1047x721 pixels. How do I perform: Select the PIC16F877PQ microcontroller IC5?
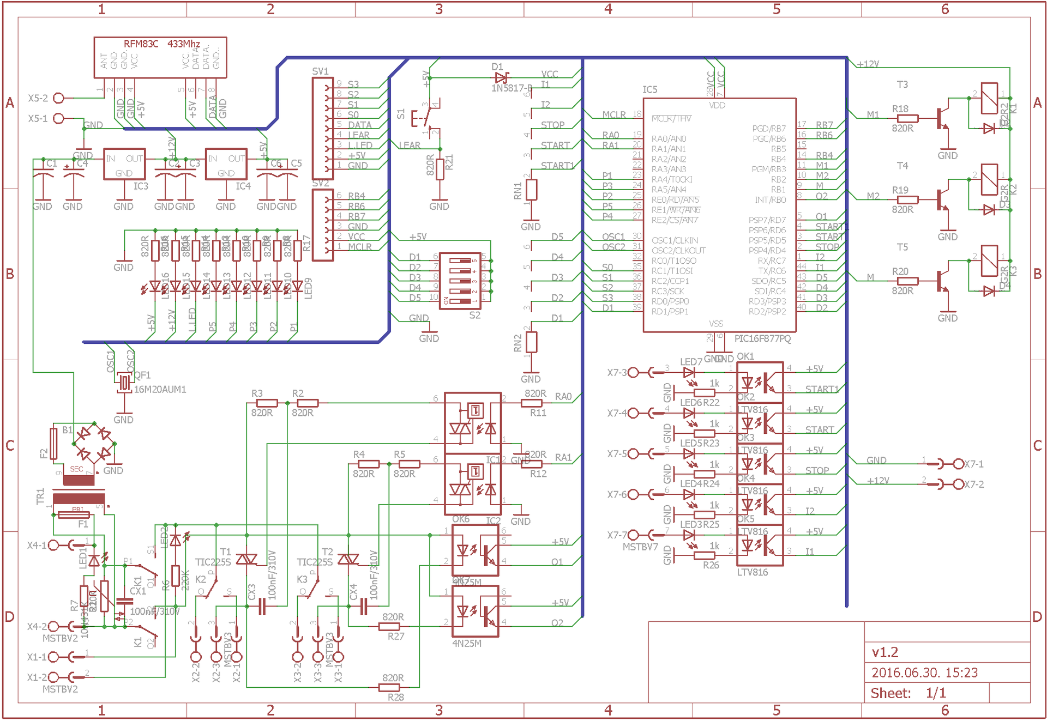[719, 215]
